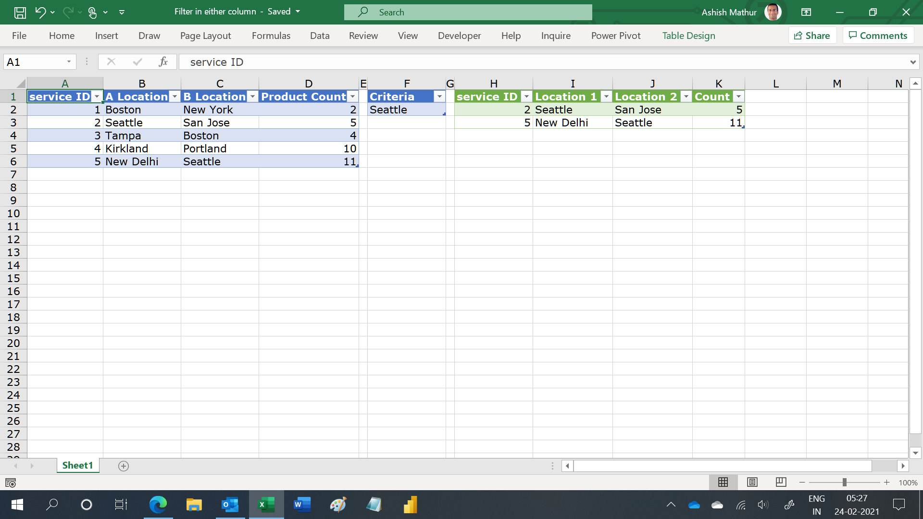Open the service ID filter dropdown in A1

[x=97, y=97]
